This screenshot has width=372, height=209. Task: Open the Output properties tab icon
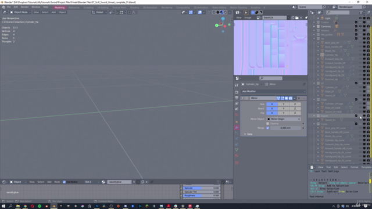coord(237,98)
